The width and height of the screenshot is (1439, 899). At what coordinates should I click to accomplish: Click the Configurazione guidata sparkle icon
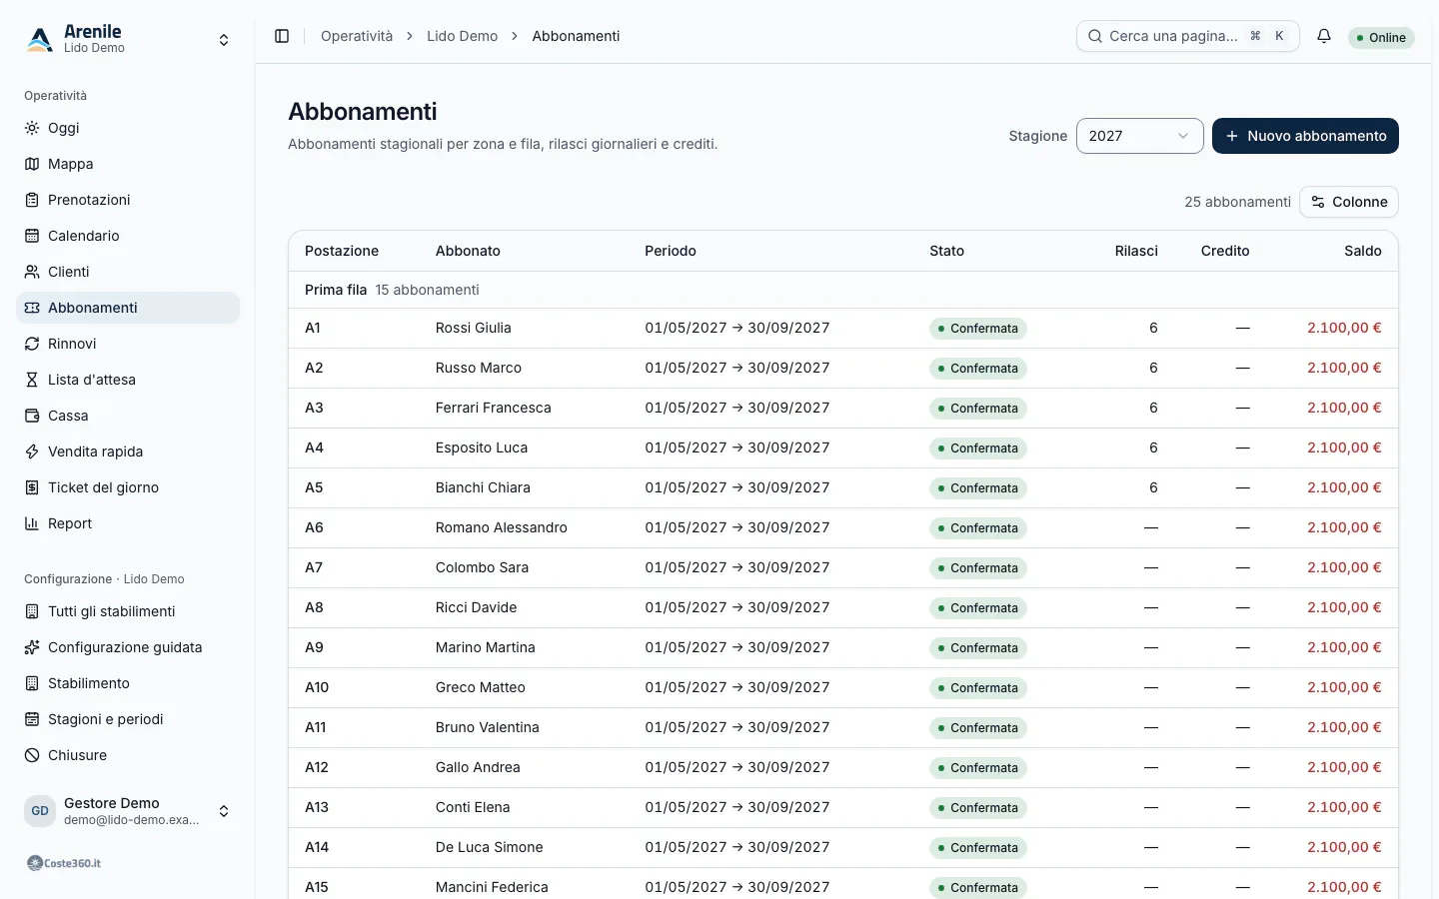pos(32,647)
